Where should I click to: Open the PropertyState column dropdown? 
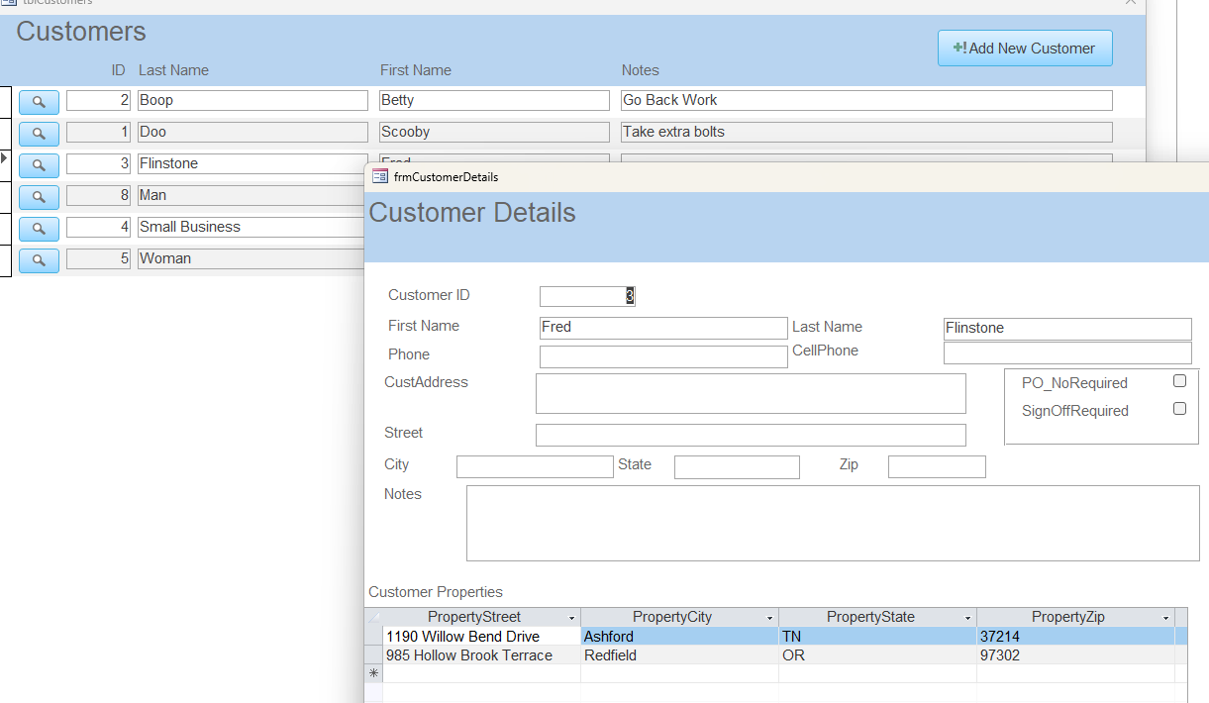[x=968, y=616]
